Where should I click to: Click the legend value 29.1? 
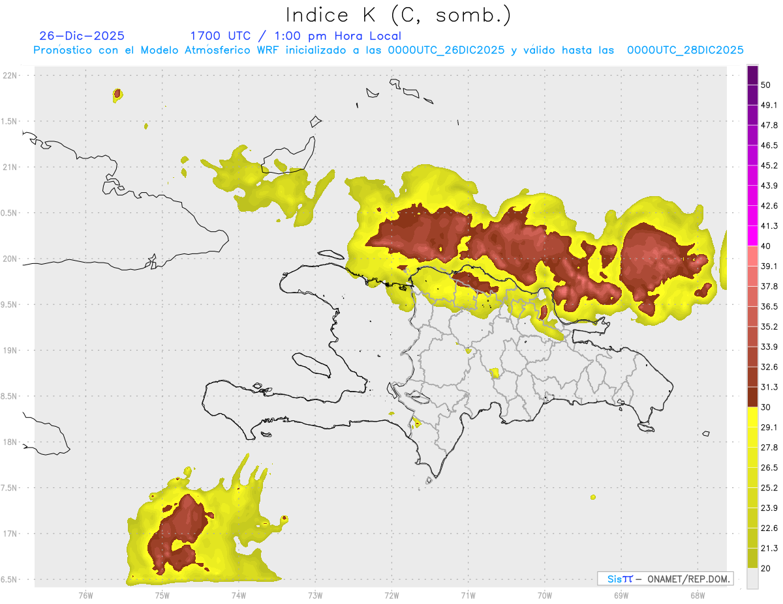(769, 427)
